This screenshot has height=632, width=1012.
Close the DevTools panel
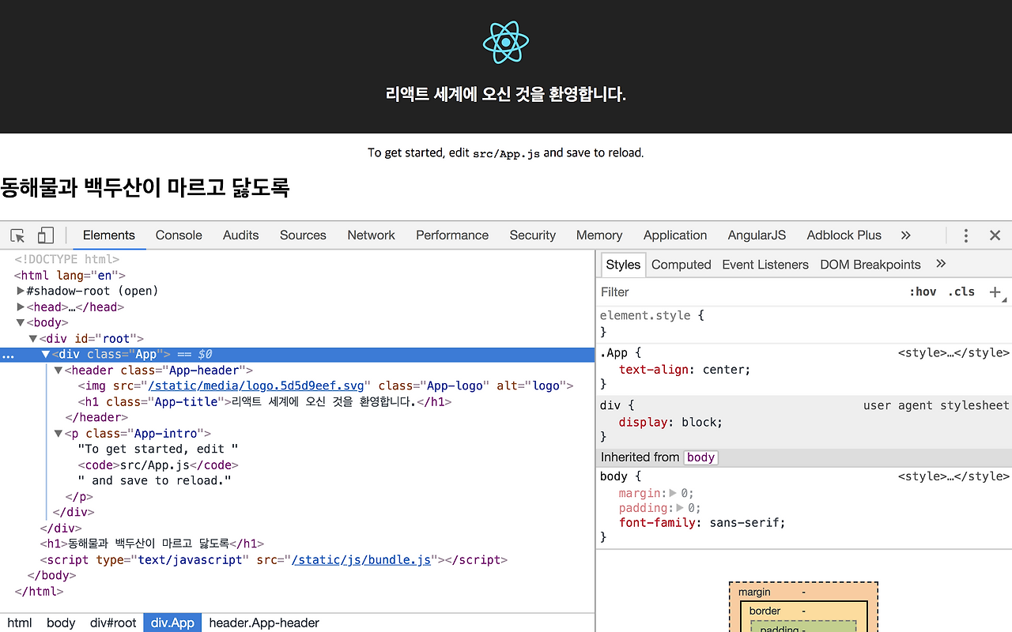coord(995,235)
